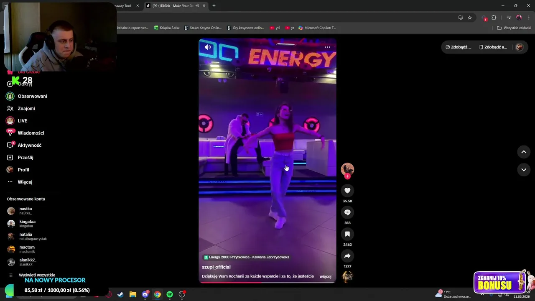Switch to the Giveaway Tool tab
Viewport: 535px width, 301px height.
click(x=125, y=6)
